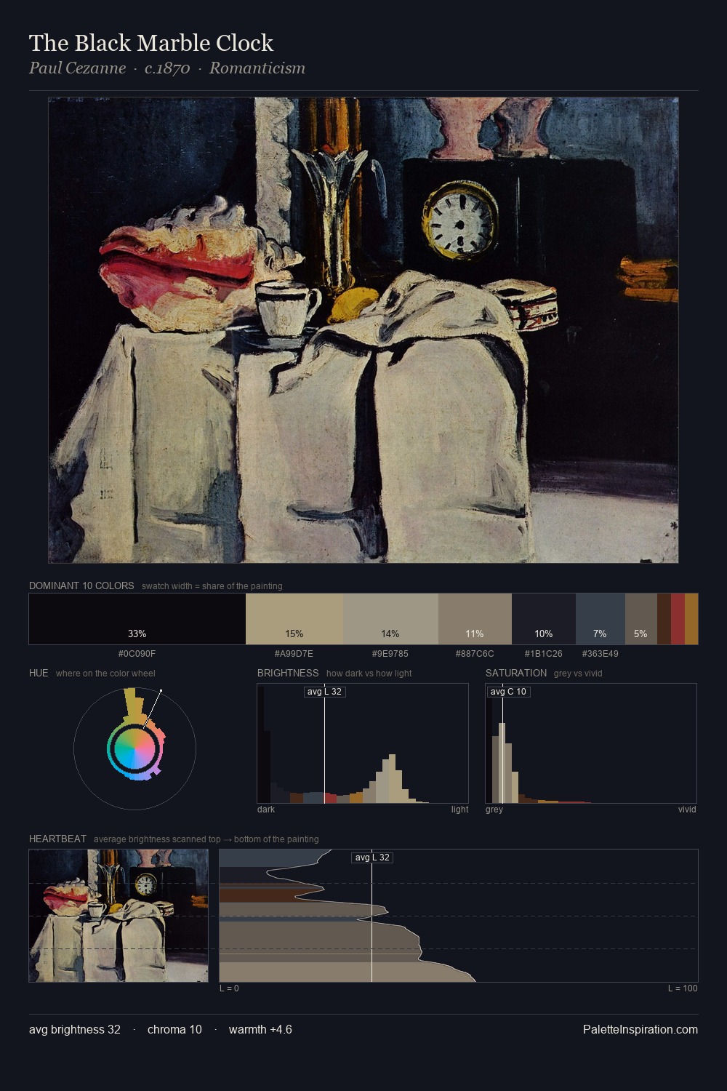Click the hex code #0C090F
This screenshot has width=727, height=1091.
click(137, 654)
